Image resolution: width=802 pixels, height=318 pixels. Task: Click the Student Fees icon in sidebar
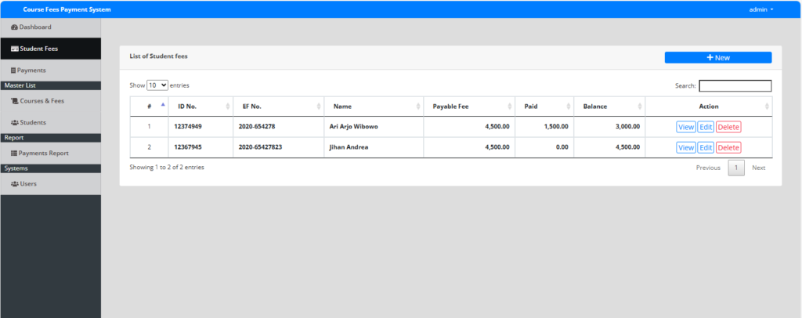click(x=15, y=49)
